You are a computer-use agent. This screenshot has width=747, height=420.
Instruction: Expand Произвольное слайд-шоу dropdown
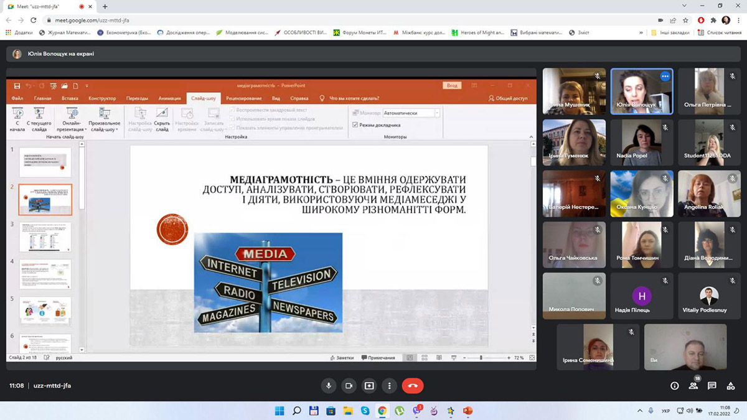coord(104,126)
